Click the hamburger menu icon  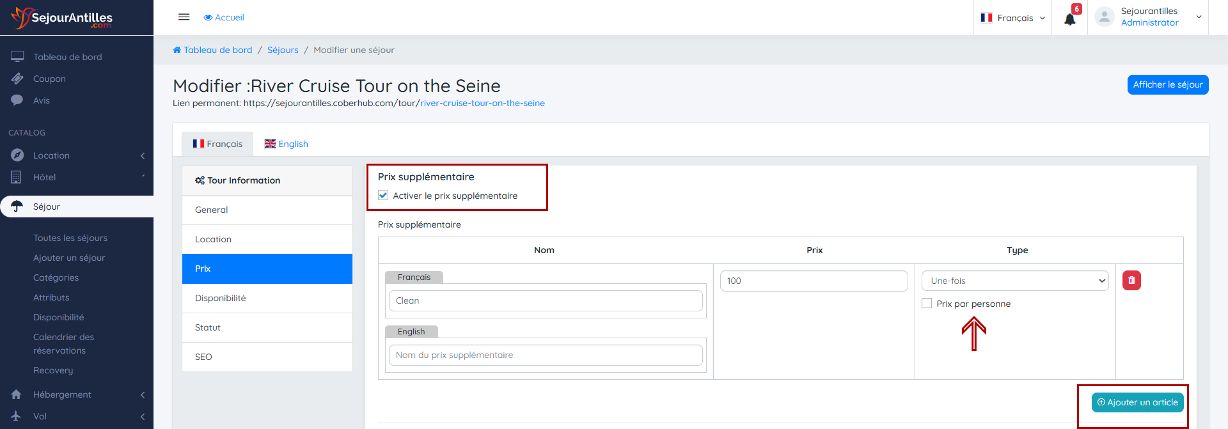tap(184, 17)
